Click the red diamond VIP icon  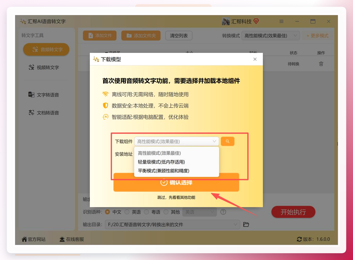point(256,21)
